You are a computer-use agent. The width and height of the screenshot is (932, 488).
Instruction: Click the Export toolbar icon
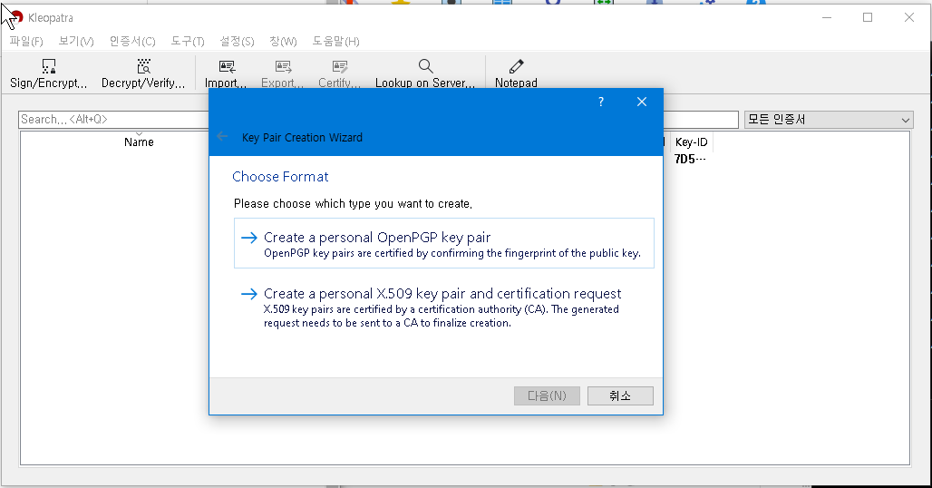[283, 66]
